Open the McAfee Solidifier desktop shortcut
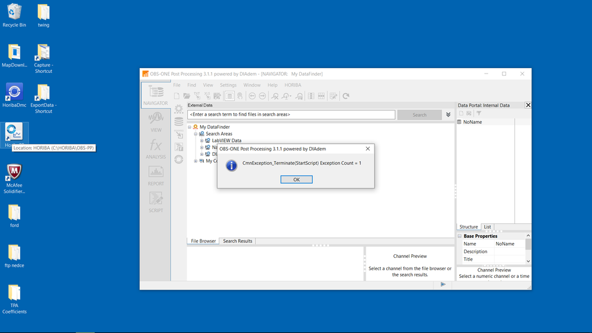The width and height of the screenshot is (592, 333). tap(14, 179)
